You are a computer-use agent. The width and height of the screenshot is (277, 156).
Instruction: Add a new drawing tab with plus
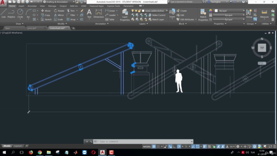73,28
